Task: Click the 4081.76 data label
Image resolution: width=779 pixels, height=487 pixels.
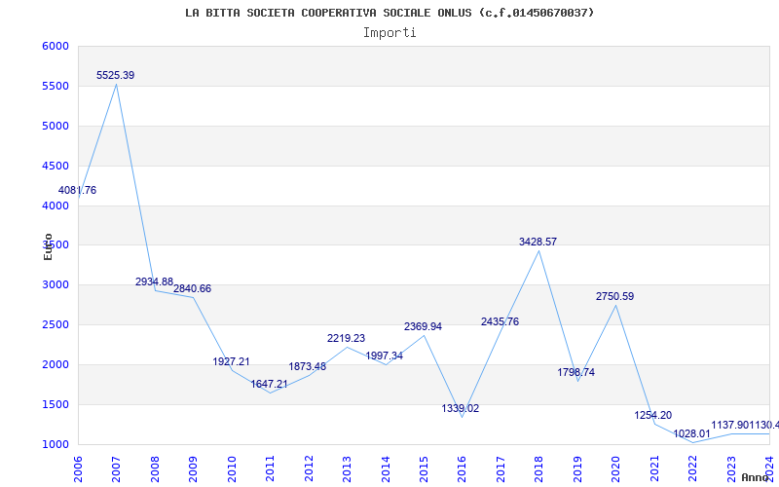Action: click(x=77, y=190)
